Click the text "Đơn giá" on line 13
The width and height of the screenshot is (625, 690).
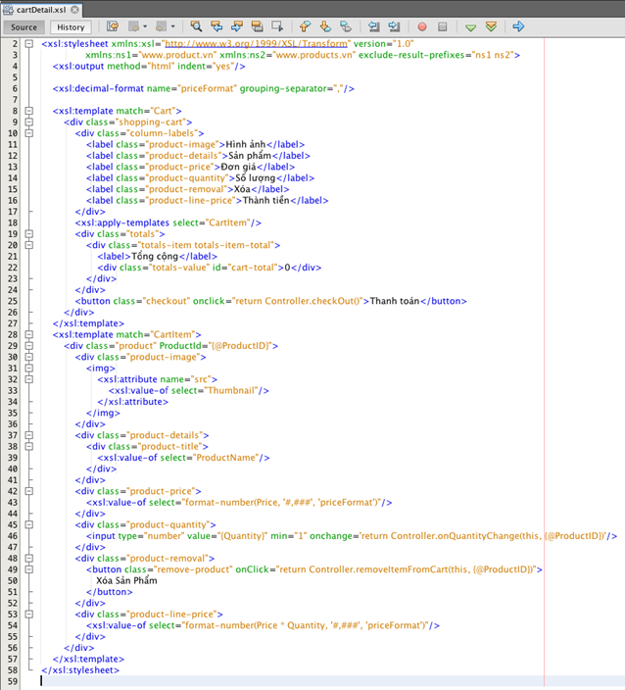click(x=238, y=167)
